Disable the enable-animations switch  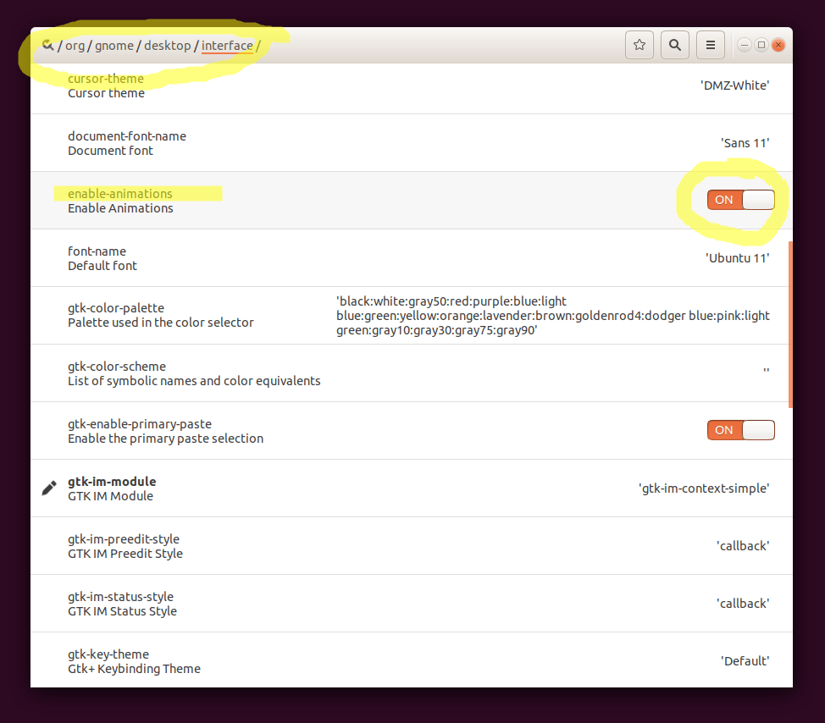[740, 200]
